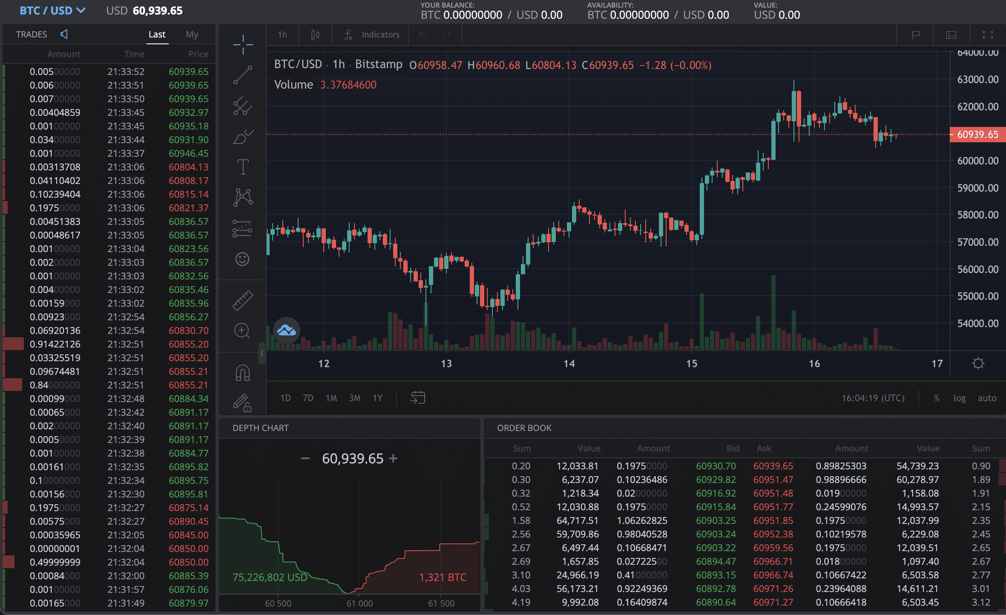
Task: Collapse the drawing toolbar with side arrow
Action: [262, 353]
